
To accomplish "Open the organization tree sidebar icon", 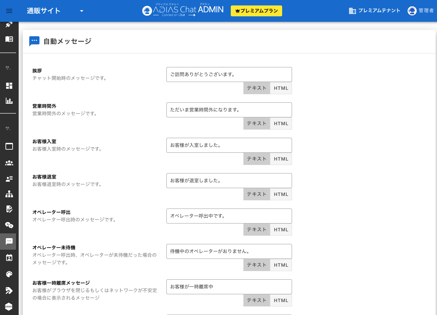I will [9, 194].
